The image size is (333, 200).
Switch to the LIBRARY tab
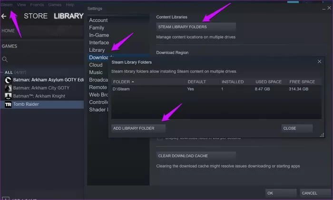tap(69, 16)
